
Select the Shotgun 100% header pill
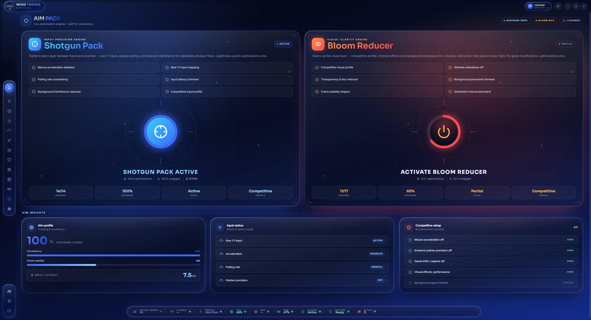click(x=516, y=21)
